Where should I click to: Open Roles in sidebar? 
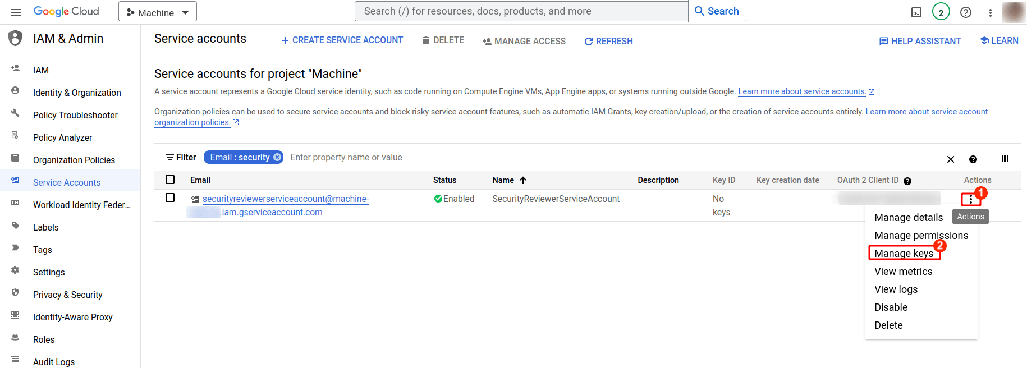(x=44, y=339)
